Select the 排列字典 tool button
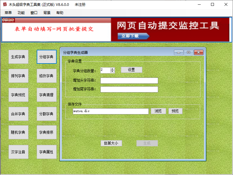The width and height of the screenshot is (233, 175). click(18, 76)
